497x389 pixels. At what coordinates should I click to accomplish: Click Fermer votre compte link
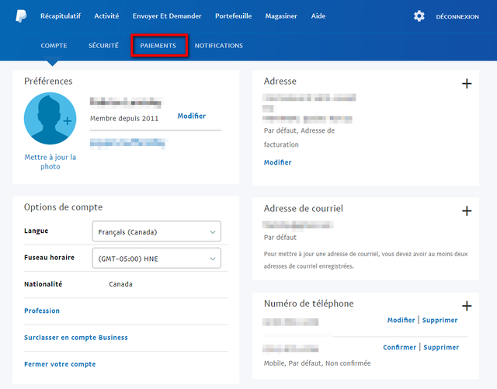pyautogui.click(x=60, y=364)
